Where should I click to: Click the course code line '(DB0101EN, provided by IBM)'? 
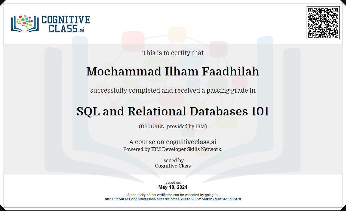pos(173,126)
